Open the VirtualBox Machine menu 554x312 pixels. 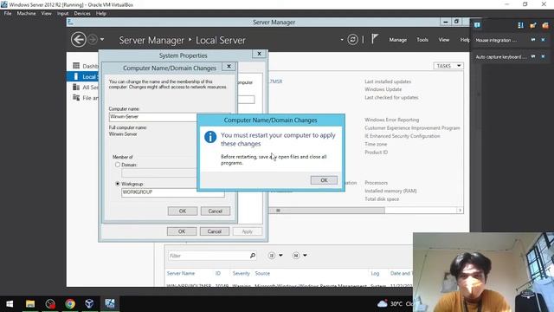[x=26, y=14]
